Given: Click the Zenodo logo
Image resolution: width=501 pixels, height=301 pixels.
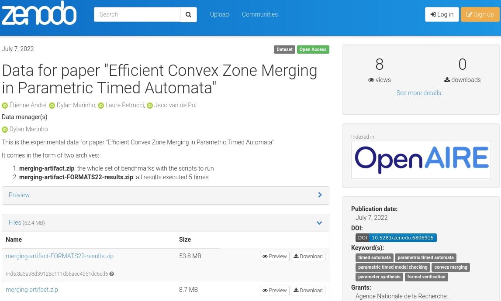Looking at the screenshot, I should [39, 13].
